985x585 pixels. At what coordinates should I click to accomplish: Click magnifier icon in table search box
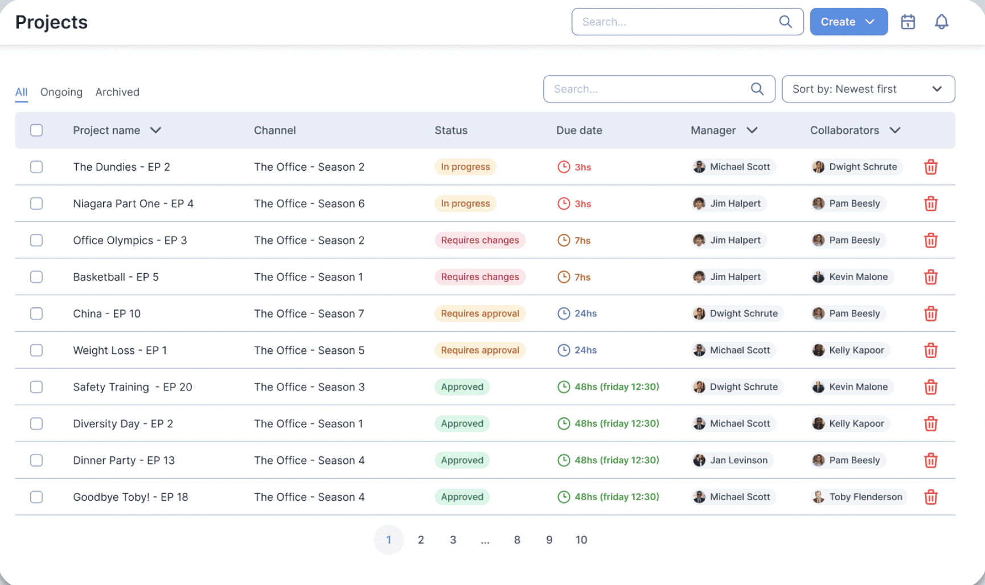click(x=757, y=89)
